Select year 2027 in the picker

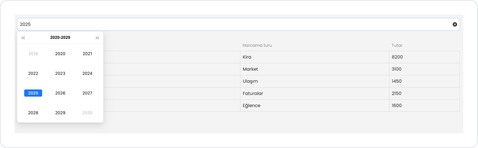[87, 93]
